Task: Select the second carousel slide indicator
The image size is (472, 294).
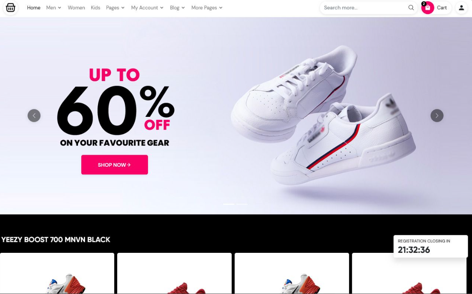Action: coord(242,204)
